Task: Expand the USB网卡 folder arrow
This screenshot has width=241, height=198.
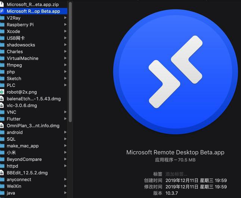Action: (x=65, y=38)
